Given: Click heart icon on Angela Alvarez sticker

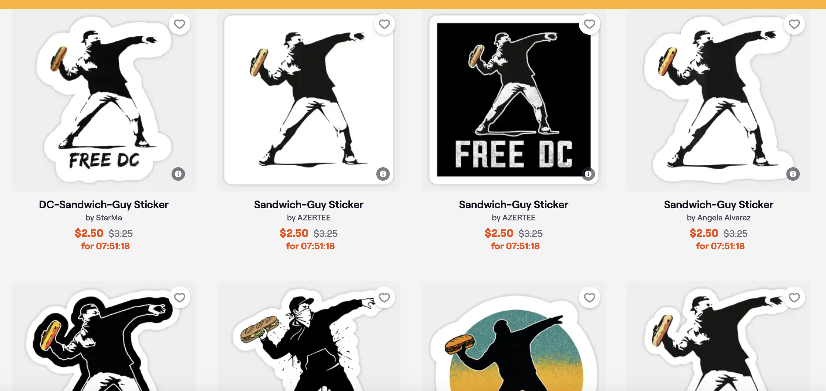Looking at the screenshot, I should (794, 24).
